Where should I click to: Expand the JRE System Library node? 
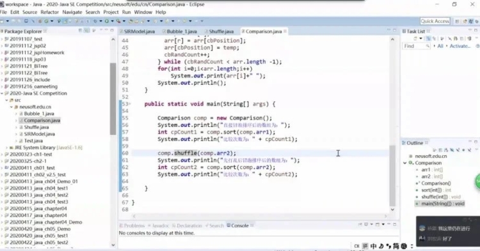coord(6,148)
